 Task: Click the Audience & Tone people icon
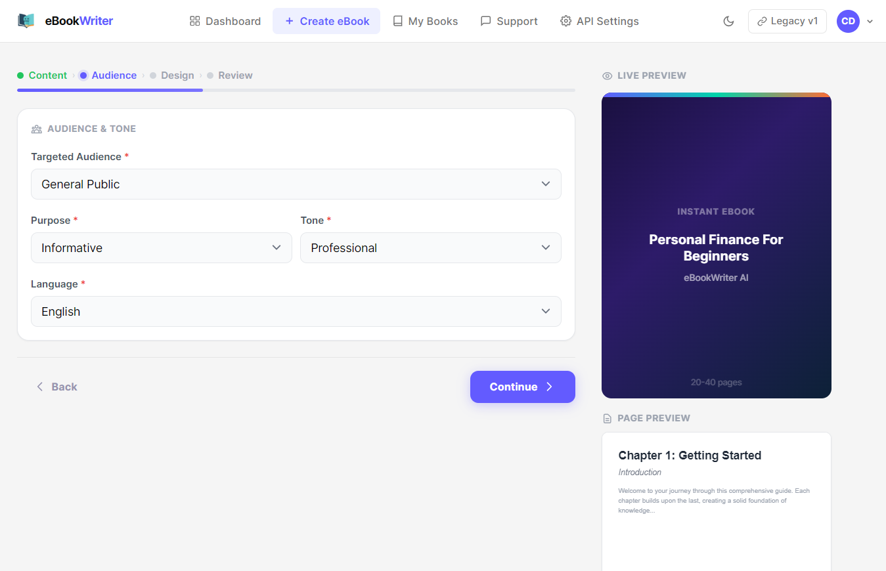tap(37, 129)
